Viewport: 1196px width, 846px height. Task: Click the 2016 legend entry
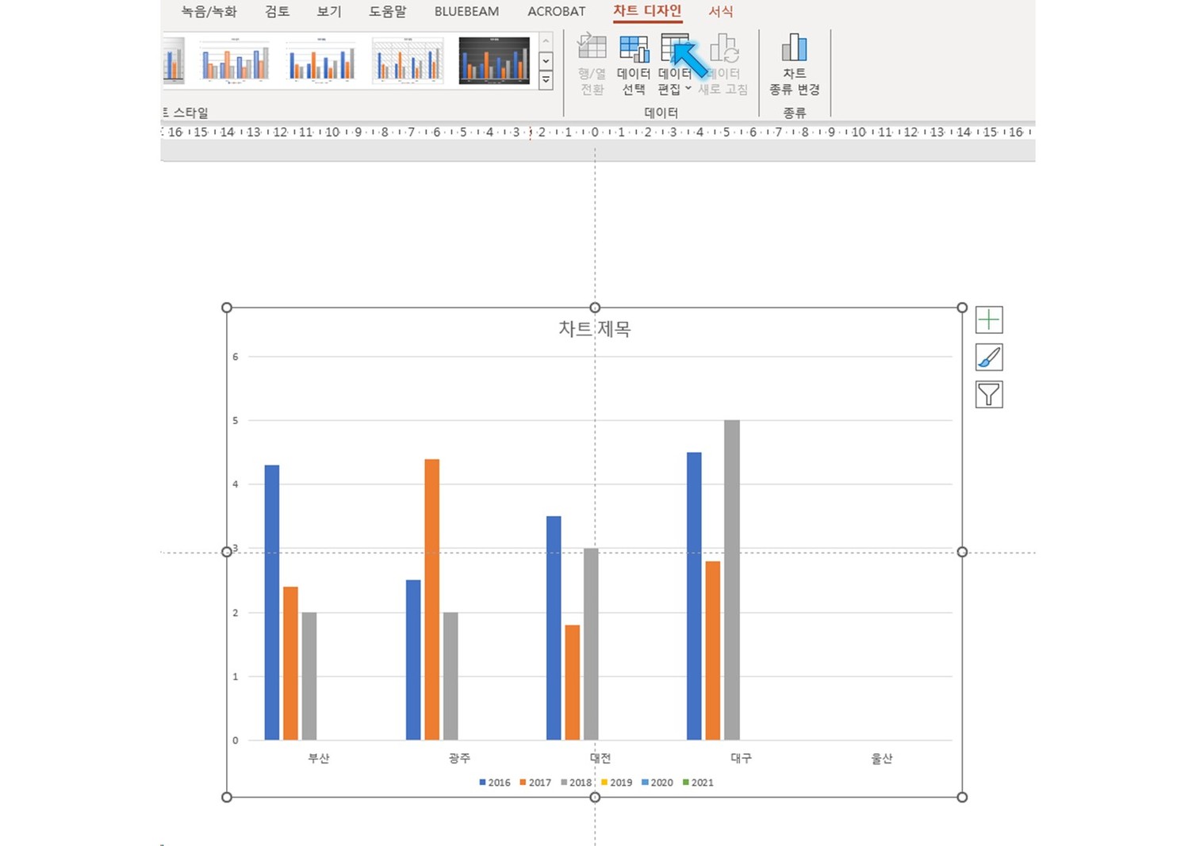495,783
